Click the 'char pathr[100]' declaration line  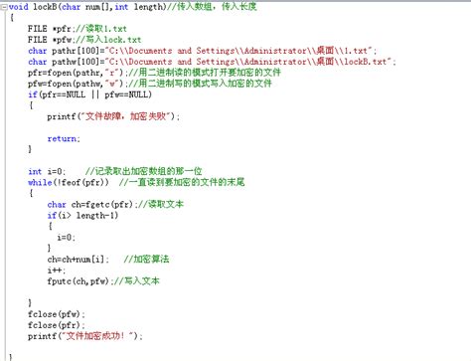click(x=203, y=51)
